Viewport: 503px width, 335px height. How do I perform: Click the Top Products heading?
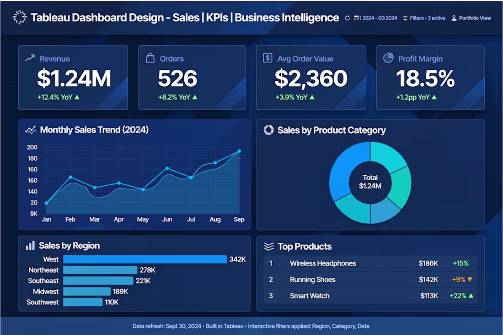click(x=305, y=246)
